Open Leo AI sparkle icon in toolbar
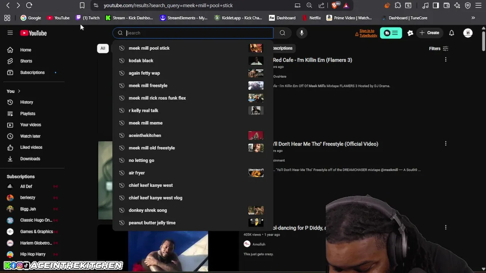 pos(457,5)
